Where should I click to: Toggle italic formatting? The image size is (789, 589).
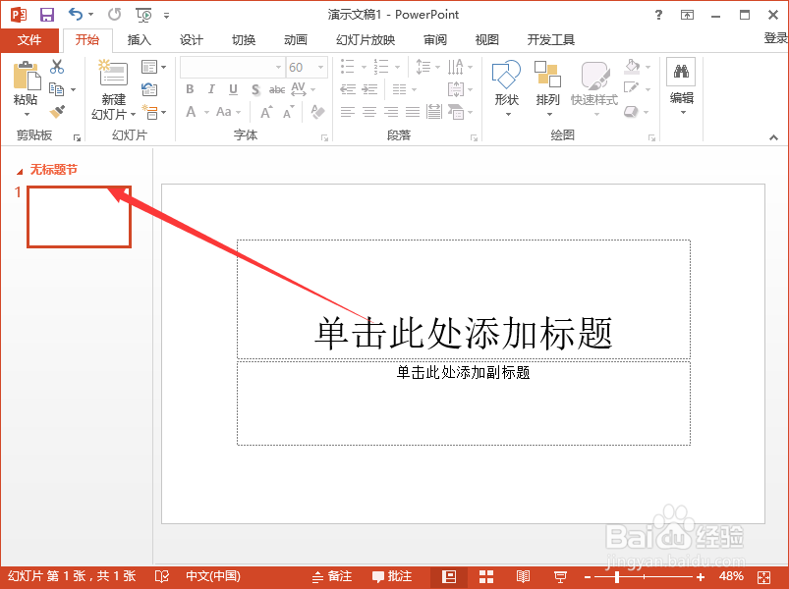(210, 88)
